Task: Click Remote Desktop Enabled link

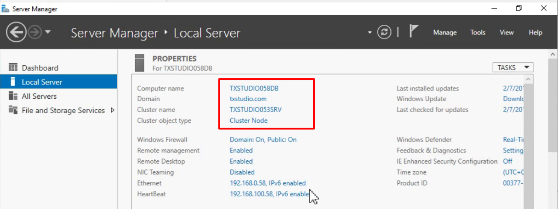Action: click(241, 161)
